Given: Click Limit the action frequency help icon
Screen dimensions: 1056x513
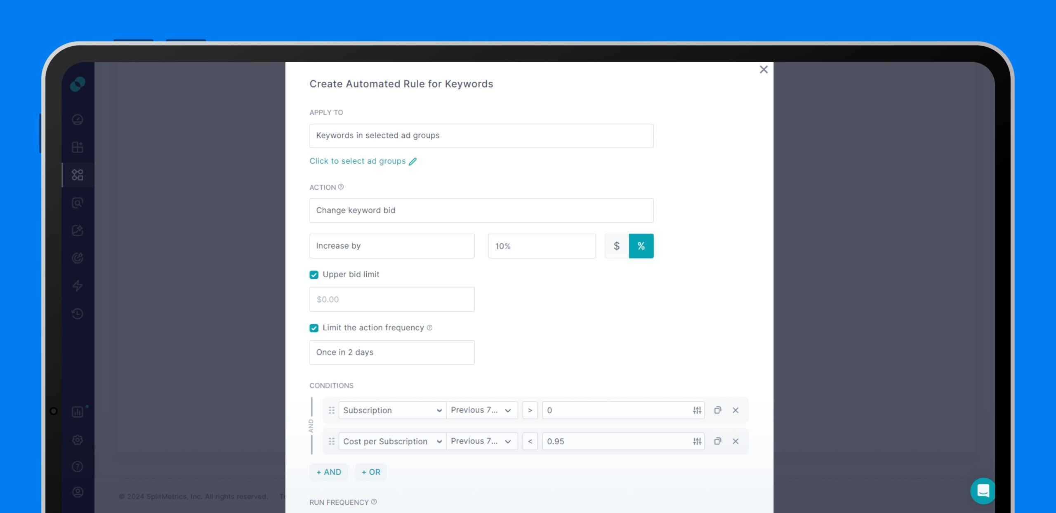Looking at the screenshot, I should (429, 327).
